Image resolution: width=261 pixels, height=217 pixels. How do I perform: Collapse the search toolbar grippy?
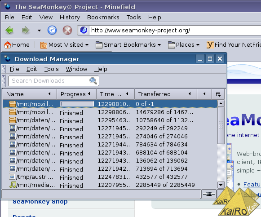pyautogui.click(x=4, y=81)
